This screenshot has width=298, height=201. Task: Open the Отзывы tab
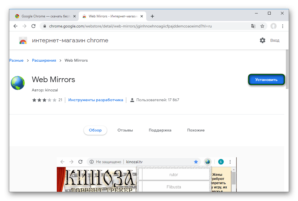coord(125,130)
